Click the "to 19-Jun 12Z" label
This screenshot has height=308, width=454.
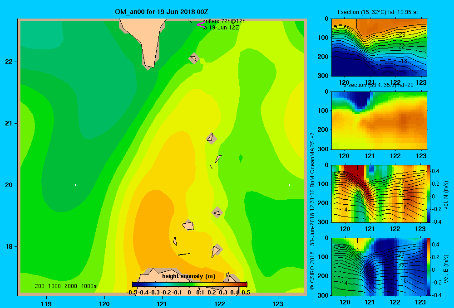point(221,28)
